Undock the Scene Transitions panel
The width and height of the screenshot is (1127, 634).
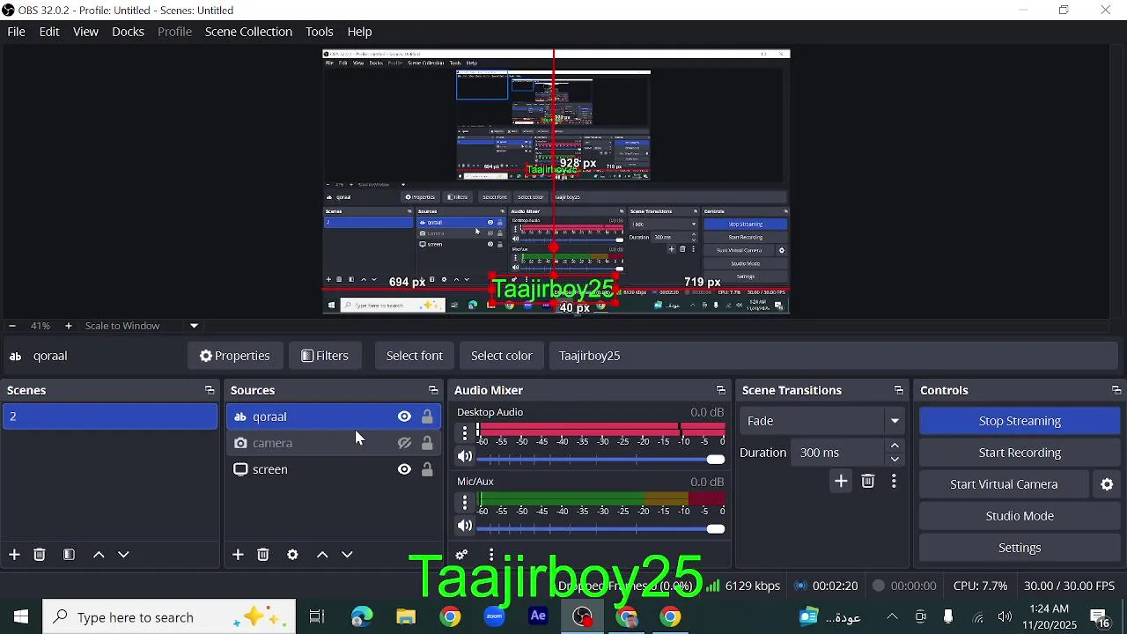coord(898,390)
